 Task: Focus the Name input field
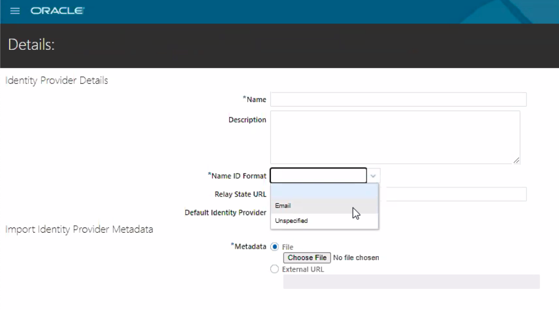pyautogui.click(x=398, y=99)
